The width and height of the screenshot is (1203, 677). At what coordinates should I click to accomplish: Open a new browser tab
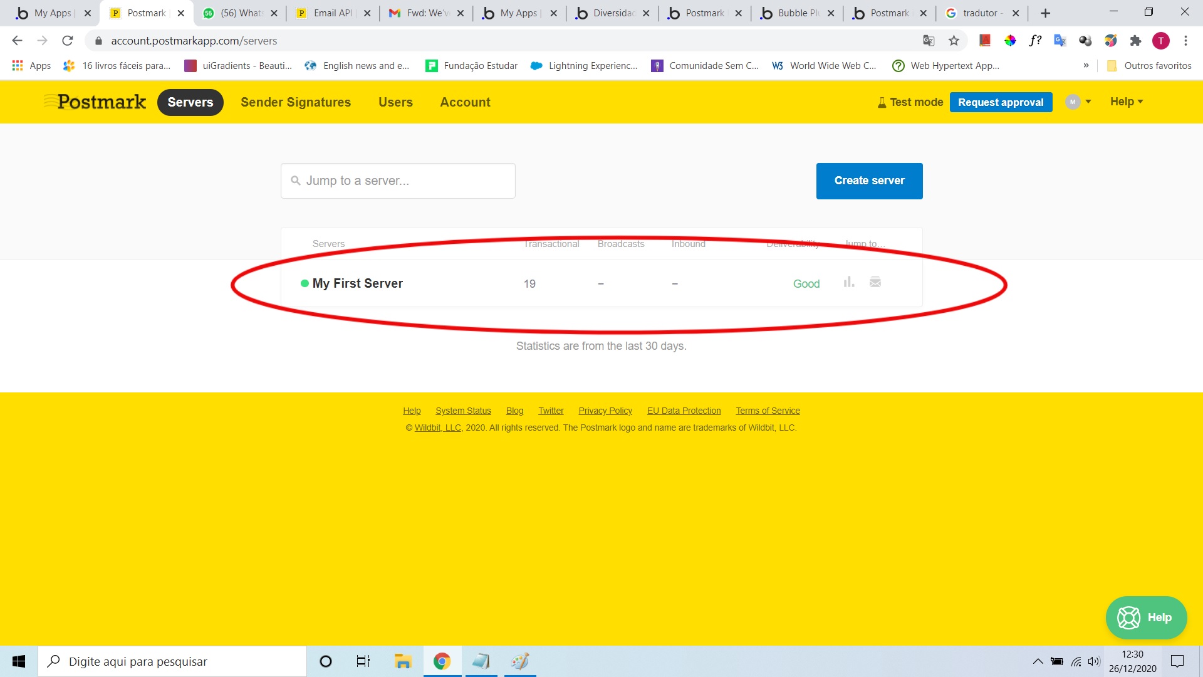click(x=1045, y=13)
